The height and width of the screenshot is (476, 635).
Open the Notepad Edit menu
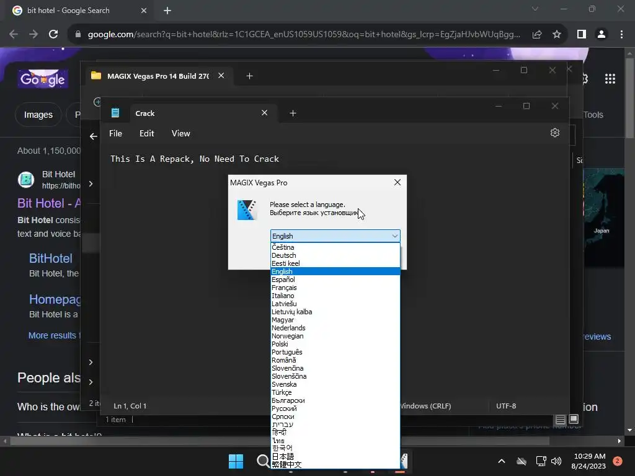click(146, 133)
